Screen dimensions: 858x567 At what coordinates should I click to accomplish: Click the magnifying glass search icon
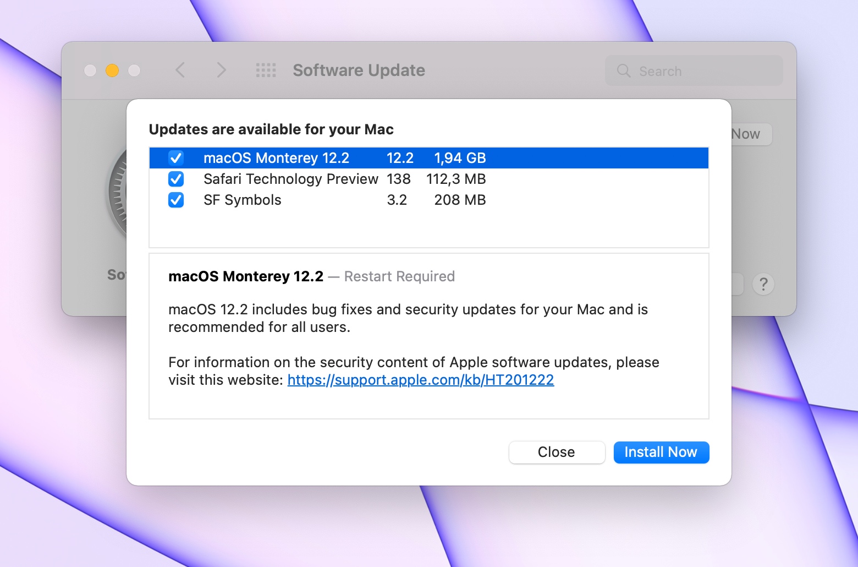pyautogui.click(x=624, y=70)
